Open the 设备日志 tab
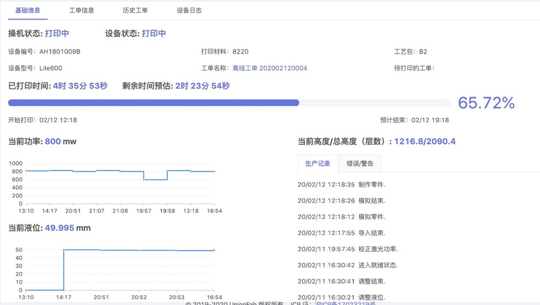The width and height of the screenshot is (540, 305). coord(189,10)
